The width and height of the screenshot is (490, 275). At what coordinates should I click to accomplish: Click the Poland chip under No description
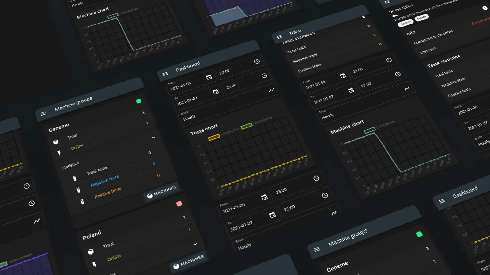tap(421, 18)
